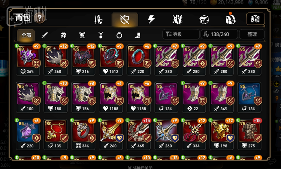Tap the 138/240 inventory capacity counter
This screenshot has width=281, height=169.
point(219,34)
